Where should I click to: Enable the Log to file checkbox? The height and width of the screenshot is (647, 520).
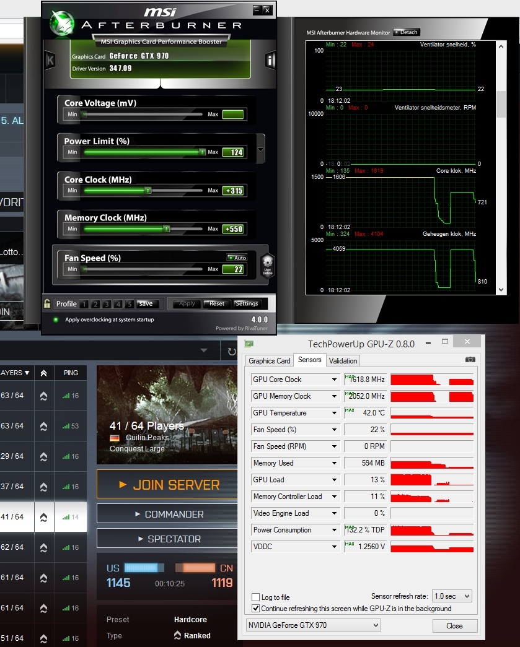(256, 597)
